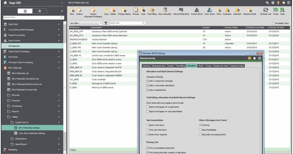This screenshot has height=154, width=293.
Task: Click the Search list input field
Action: 127,23
